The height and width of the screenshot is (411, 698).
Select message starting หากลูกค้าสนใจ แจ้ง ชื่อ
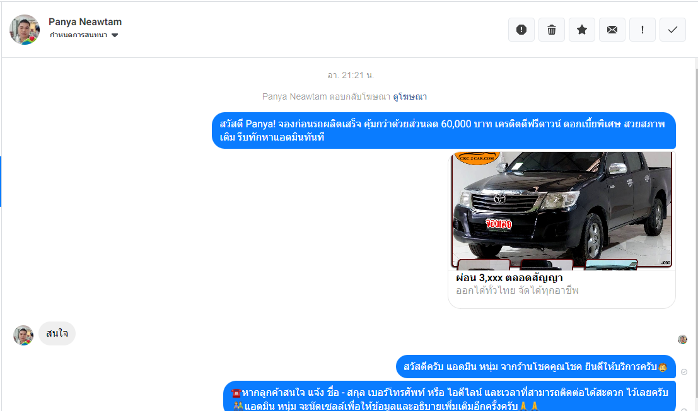(450, 397)
